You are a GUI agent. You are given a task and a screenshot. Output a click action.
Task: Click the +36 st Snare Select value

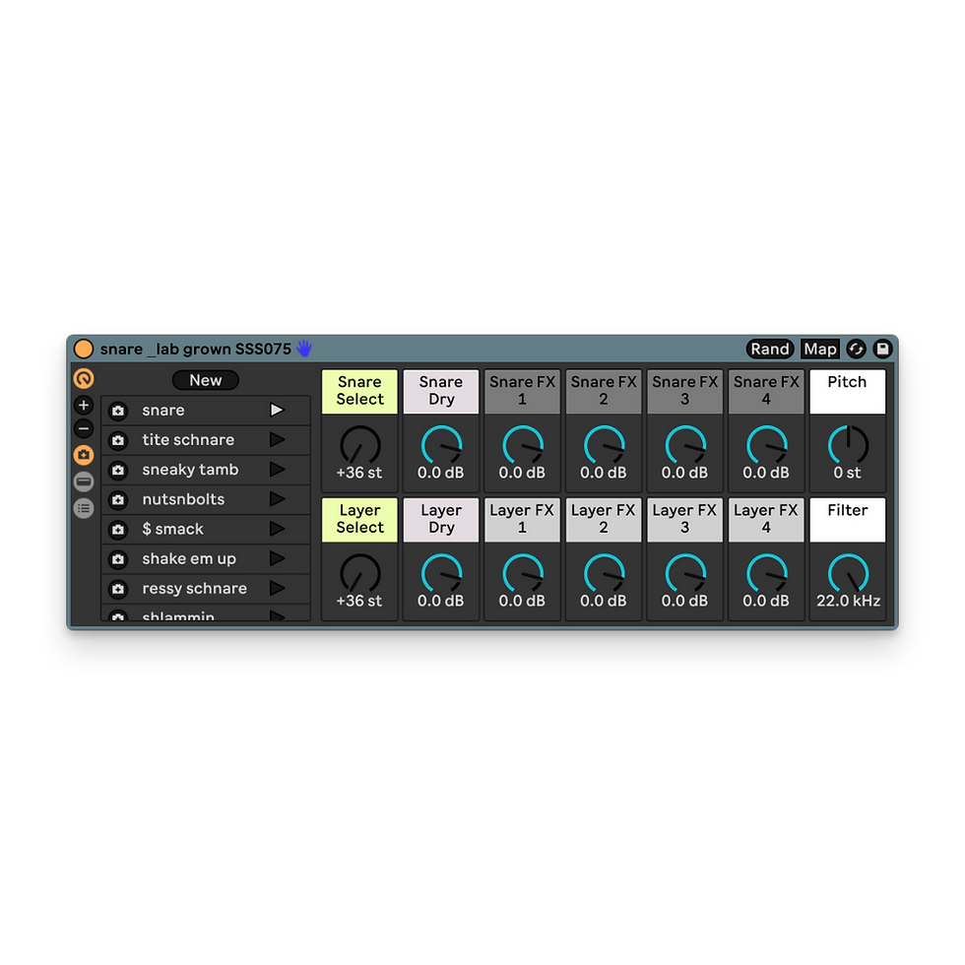point(359,473)
